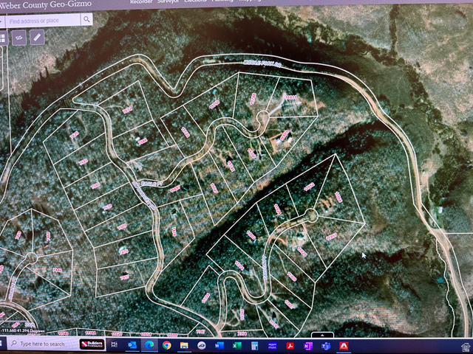The image size is (473, 354).
Task: Open the Surveyor menu link
Action: click(168, 1)
